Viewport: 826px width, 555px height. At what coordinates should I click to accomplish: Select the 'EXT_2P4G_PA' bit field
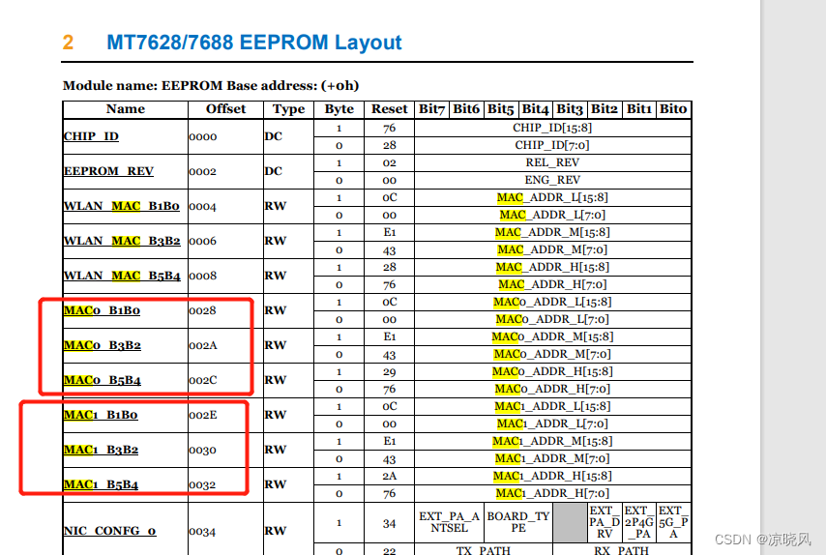(639, 522)
